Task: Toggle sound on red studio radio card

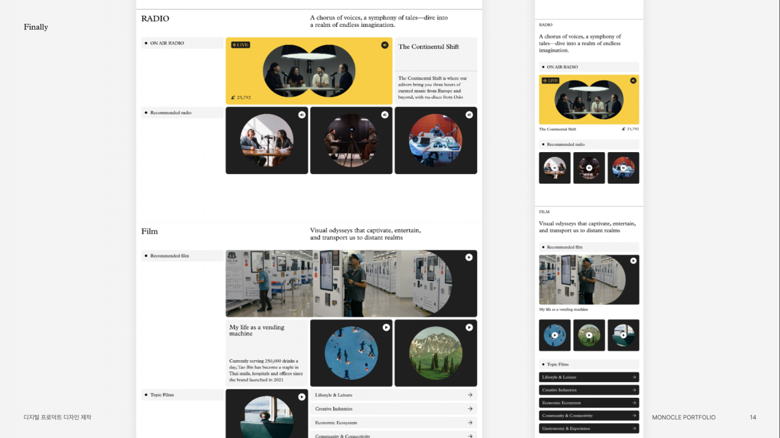Action: pos(469,114)
